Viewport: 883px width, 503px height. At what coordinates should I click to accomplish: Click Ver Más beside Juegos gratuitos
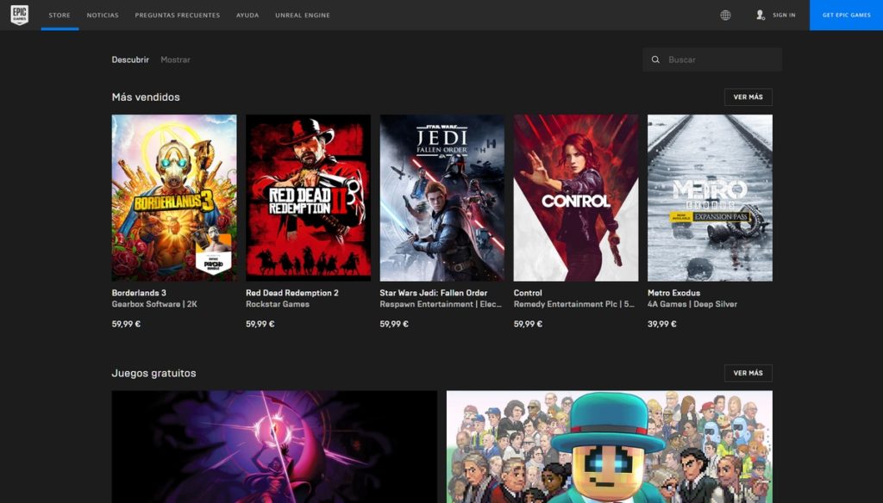point(748,373)
